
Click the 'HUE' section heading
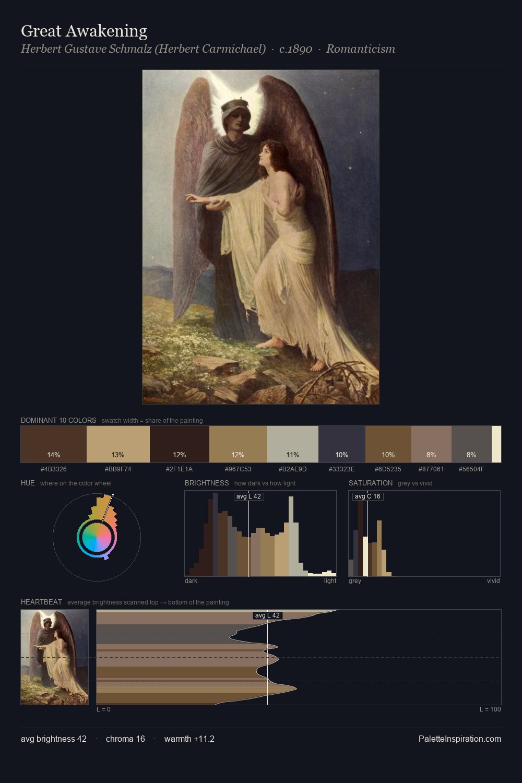pyautogui.click(x=28, y=483)
